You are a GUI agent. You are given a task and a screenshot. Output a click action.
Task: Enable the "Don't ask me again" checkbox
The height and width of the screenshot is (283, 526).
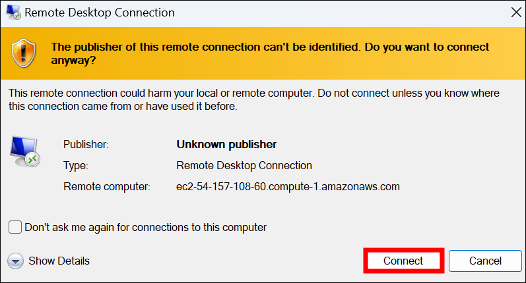pos(15,227)
